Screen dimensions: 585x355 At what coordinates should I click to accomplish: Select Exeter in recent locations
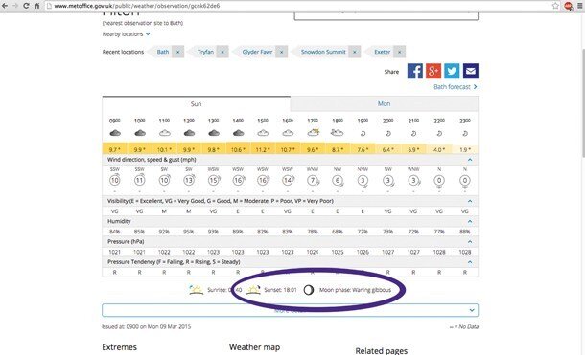coord(383,52)
